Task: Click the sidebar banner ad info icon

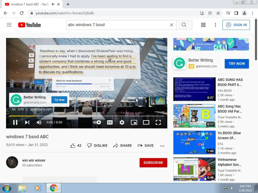Action: (247, 40)
